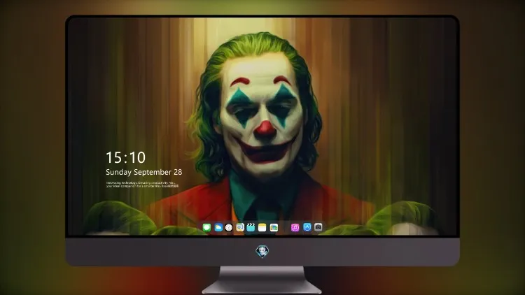The image size is (525, 295).
Task: Open the photo gallery dock icon
Action: click(274, 227)
